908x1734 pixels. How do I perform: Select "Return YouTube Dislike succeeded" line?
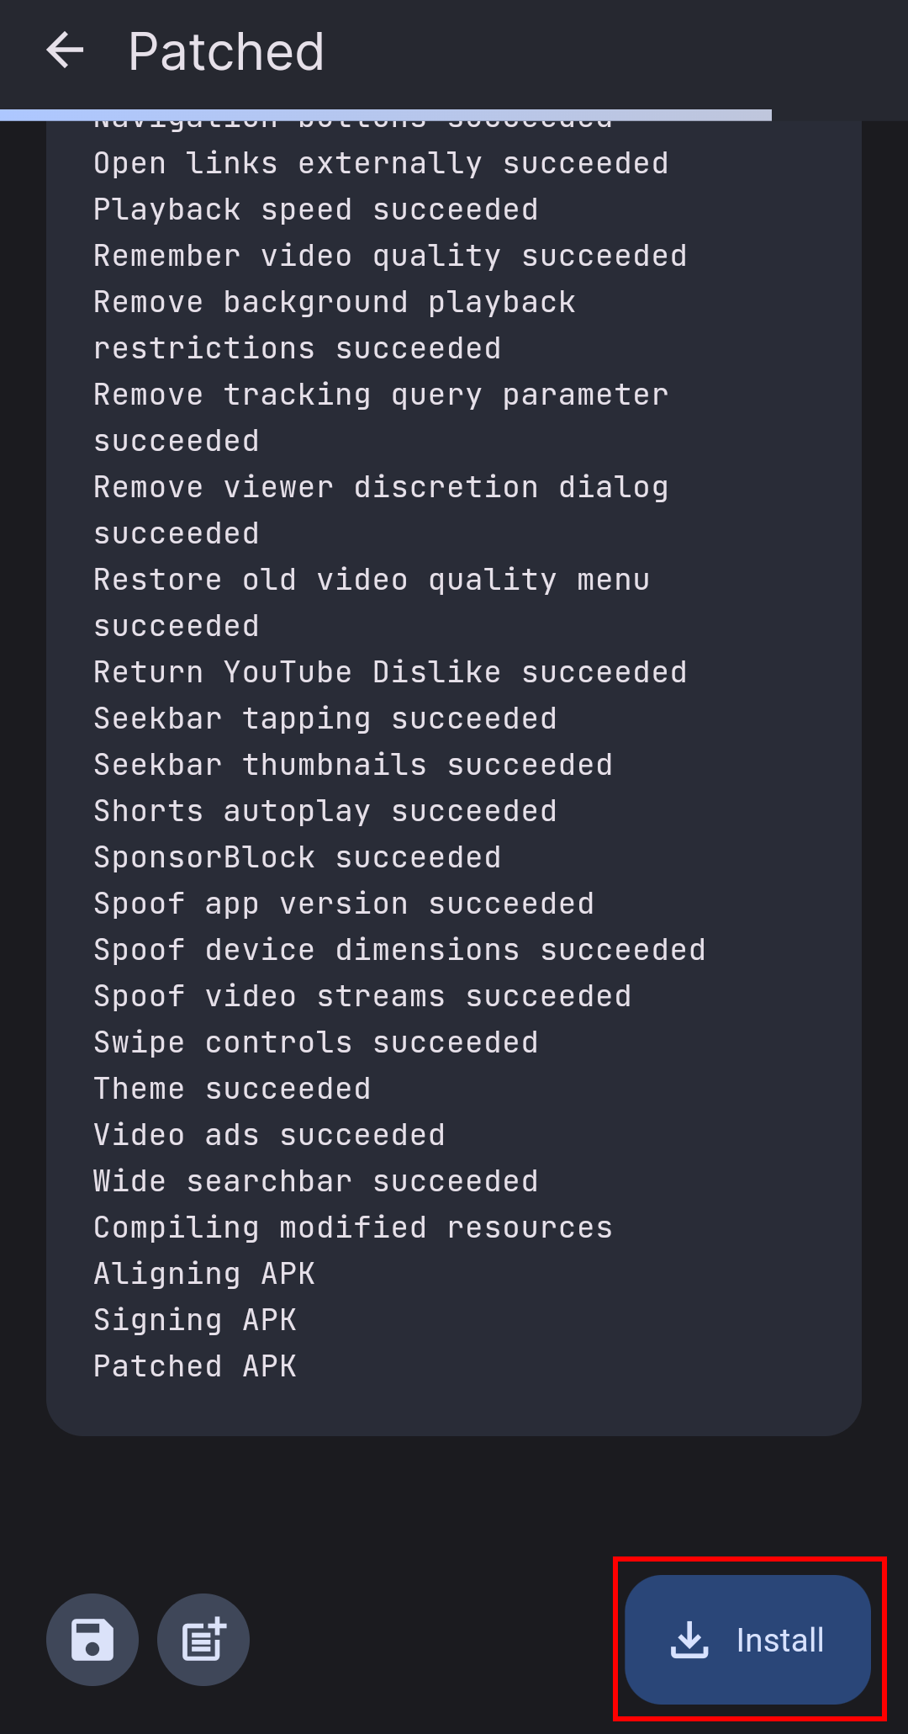390,672
